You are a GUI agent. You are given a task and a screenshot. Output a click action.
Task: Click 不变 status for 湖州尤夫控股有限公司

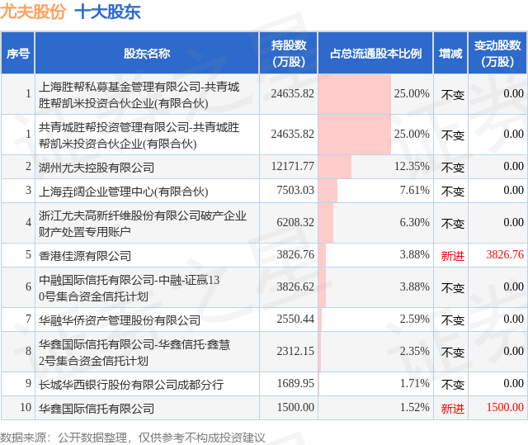pos(453,168)
